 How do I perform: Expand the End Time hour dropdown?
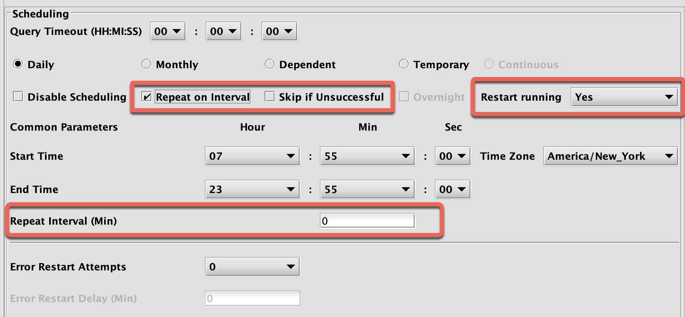click(252, 189)
